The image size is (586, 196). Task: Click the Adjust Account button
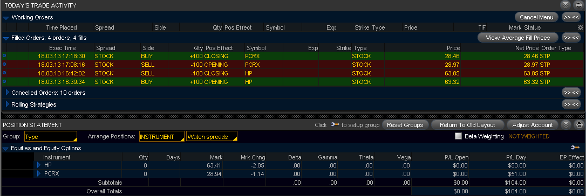pyautogui.click(x=533, y=125)
